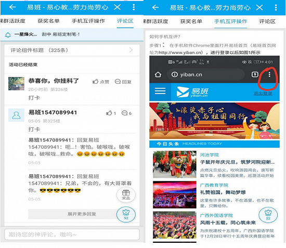This screenshot has height=248, width=286.
Task: Open the gift 奖品 floating button
Action: pyautogui.click(x=126, y=195)
